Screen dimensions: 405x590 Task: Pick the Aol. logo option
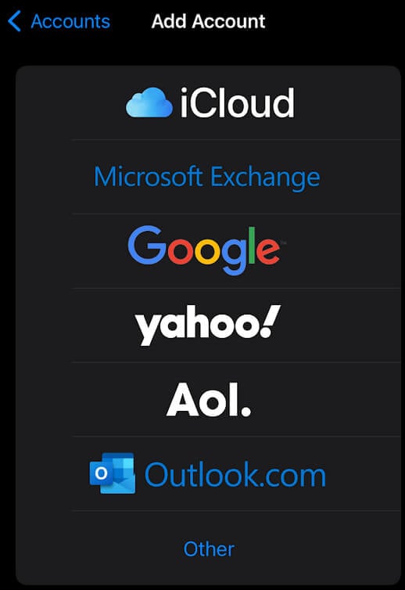click(x=209, y=400)
